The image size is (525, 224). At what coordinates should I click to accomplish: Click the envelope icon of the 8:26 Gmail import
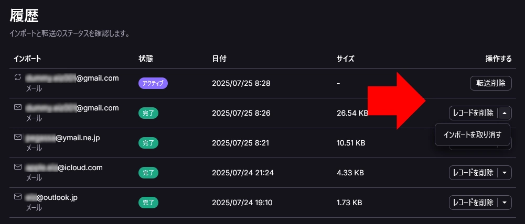pos(18,107)
